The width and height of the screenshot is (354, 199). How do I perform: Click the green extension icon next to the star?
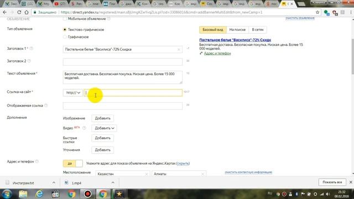pyautogui.click(x=326, y=13)
